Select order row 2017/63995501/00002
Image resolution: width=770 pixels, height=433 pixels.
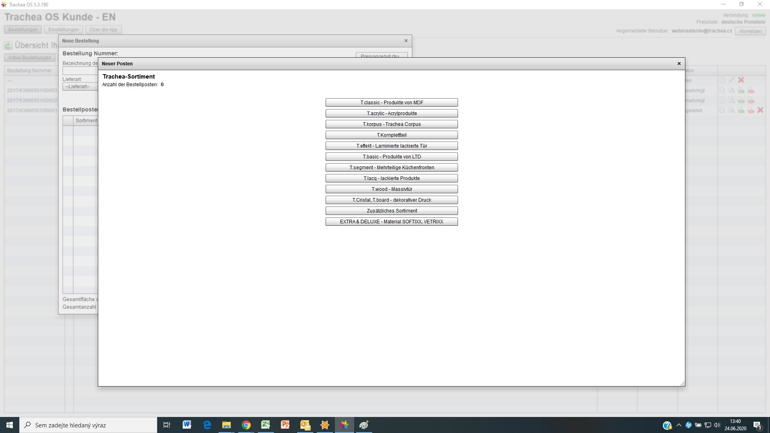click(32, 101)
